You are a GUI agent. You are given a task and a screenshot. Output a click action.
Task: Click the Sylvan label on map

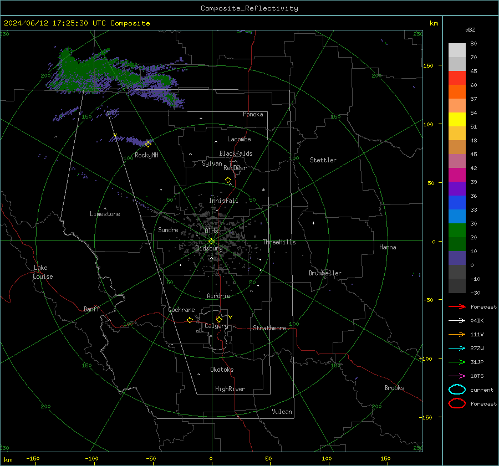[212, 163]
